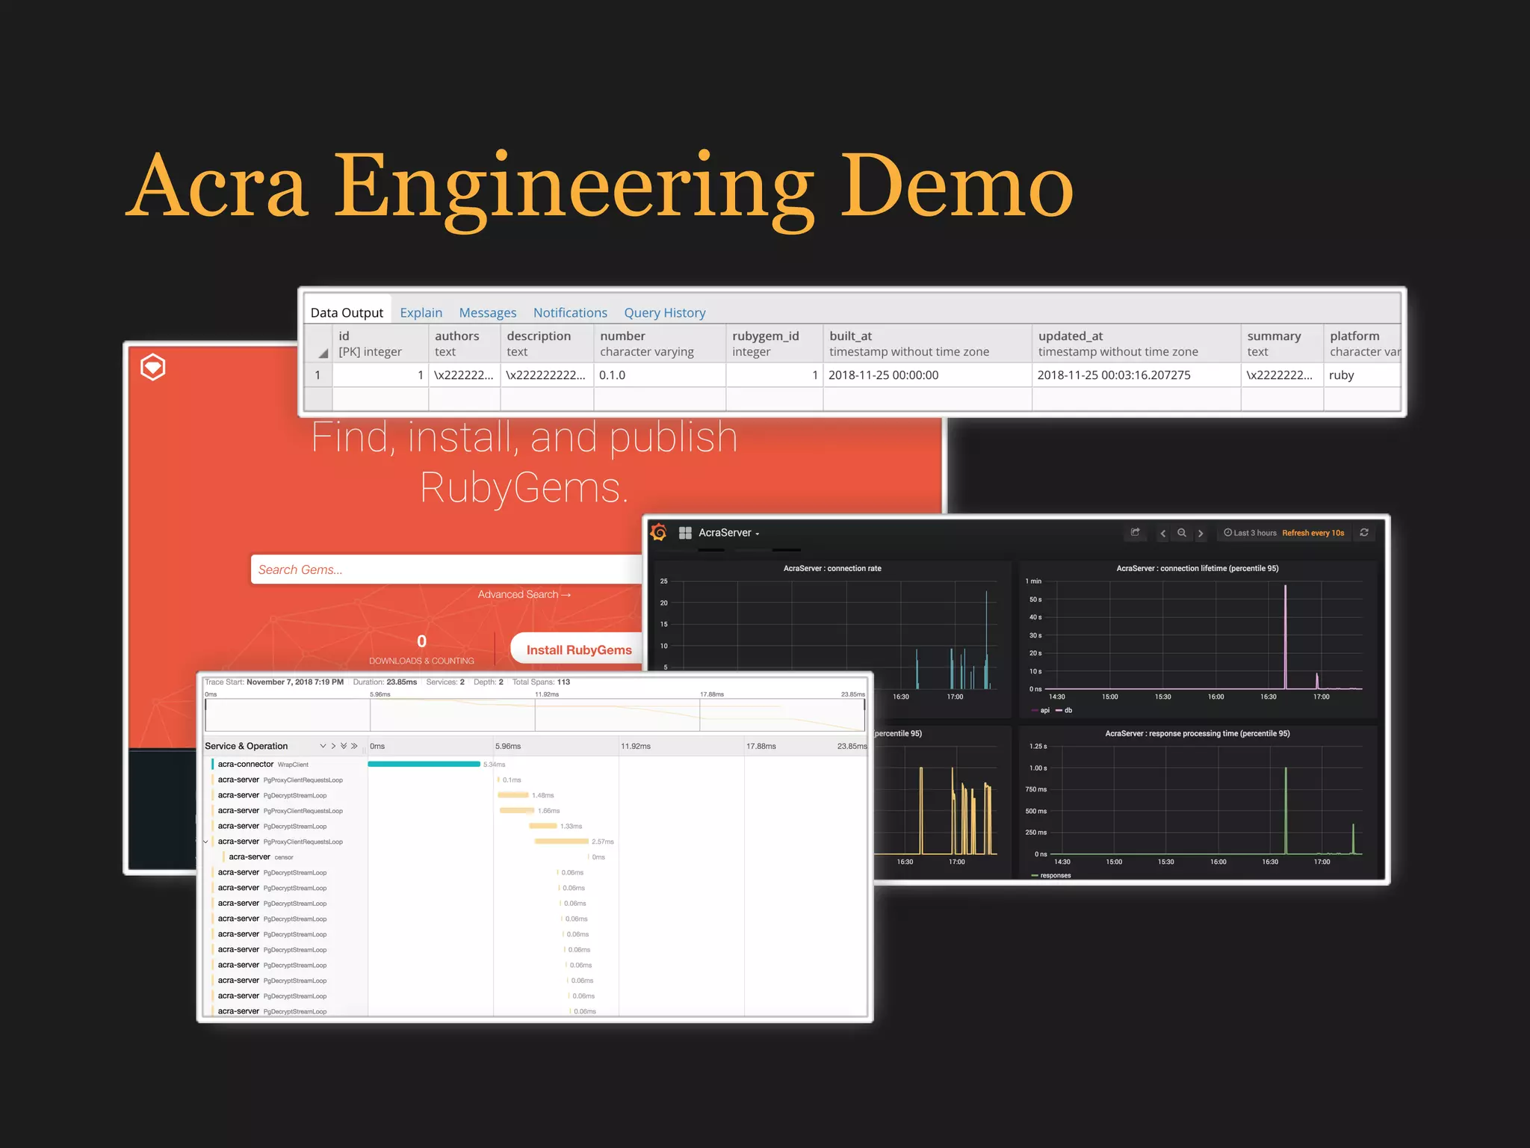Viewport: 1530px width, 1148px height.
Task: Switch to the Explain tab
Action: click(421, 312)
